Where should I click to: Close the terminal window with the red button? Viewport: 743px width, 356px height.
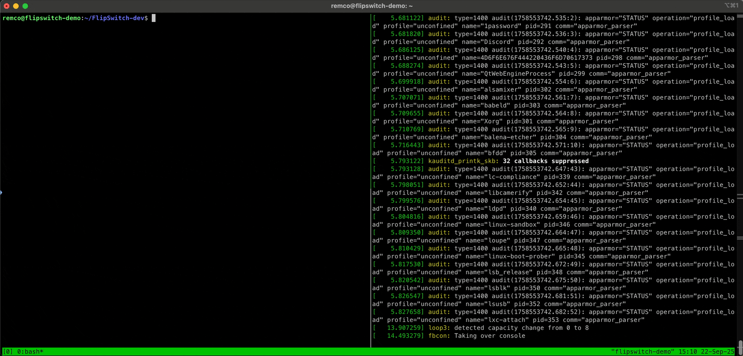(x=7, y=6)
